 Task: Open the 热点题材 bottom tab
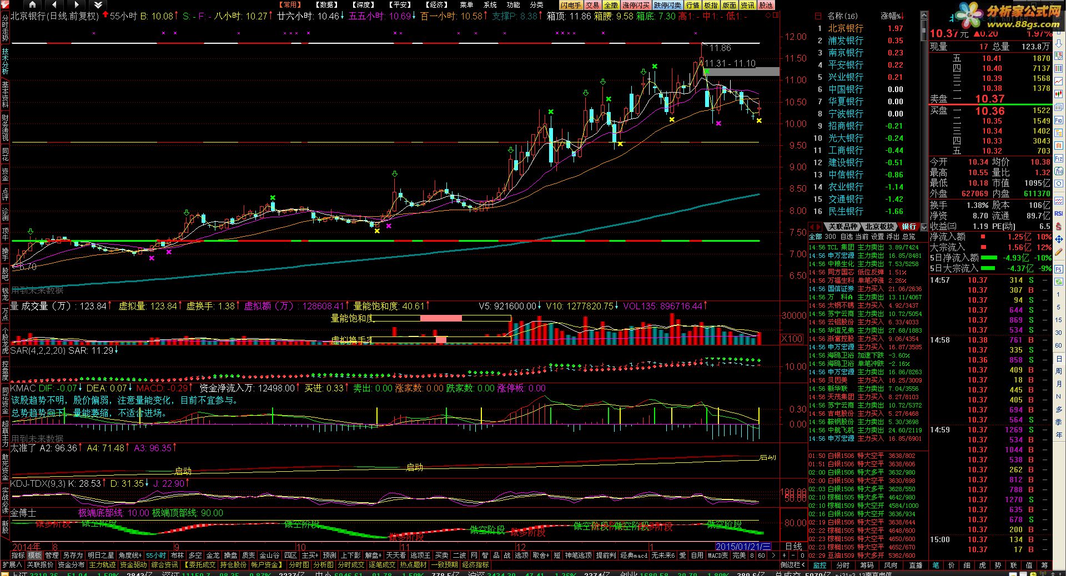pyautogui.click(x=413, y=565)
